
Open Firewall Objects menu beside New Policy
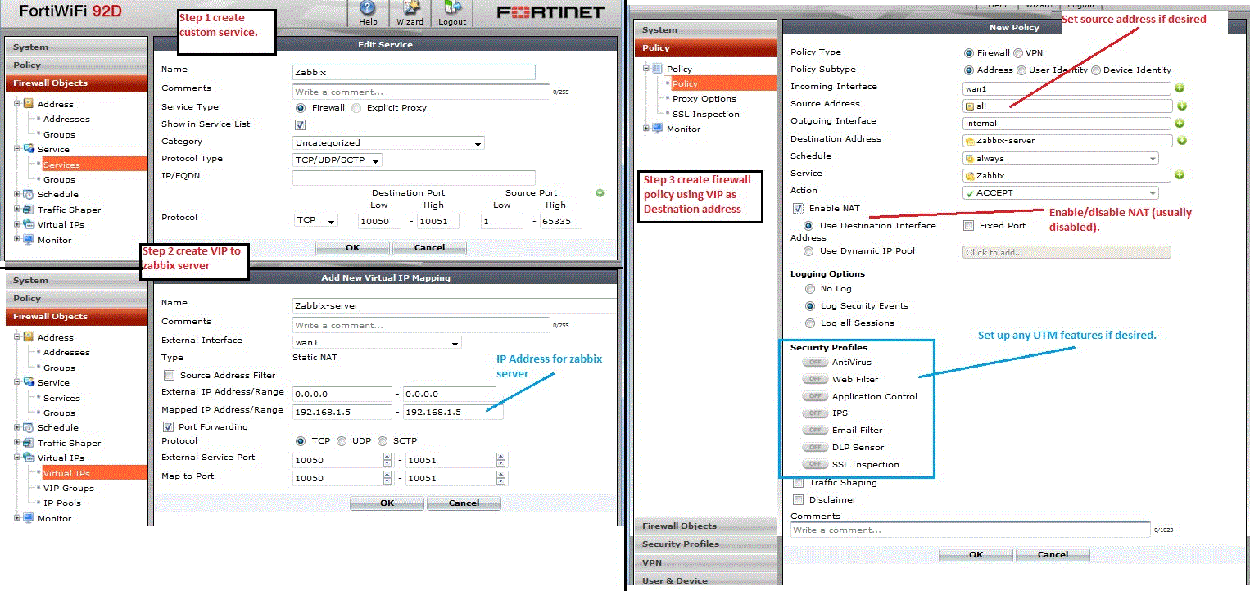tap(705, 526)
